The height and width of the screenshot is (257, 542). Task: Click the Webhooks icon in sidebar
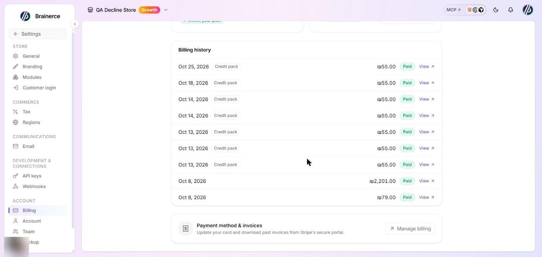point(15,186)
